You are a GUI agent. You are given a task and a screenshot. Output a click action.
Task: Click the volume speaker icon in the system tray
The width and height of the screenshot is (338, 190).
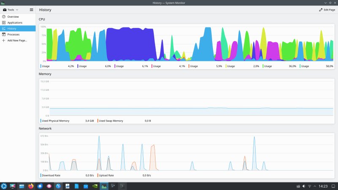(304, 186)
